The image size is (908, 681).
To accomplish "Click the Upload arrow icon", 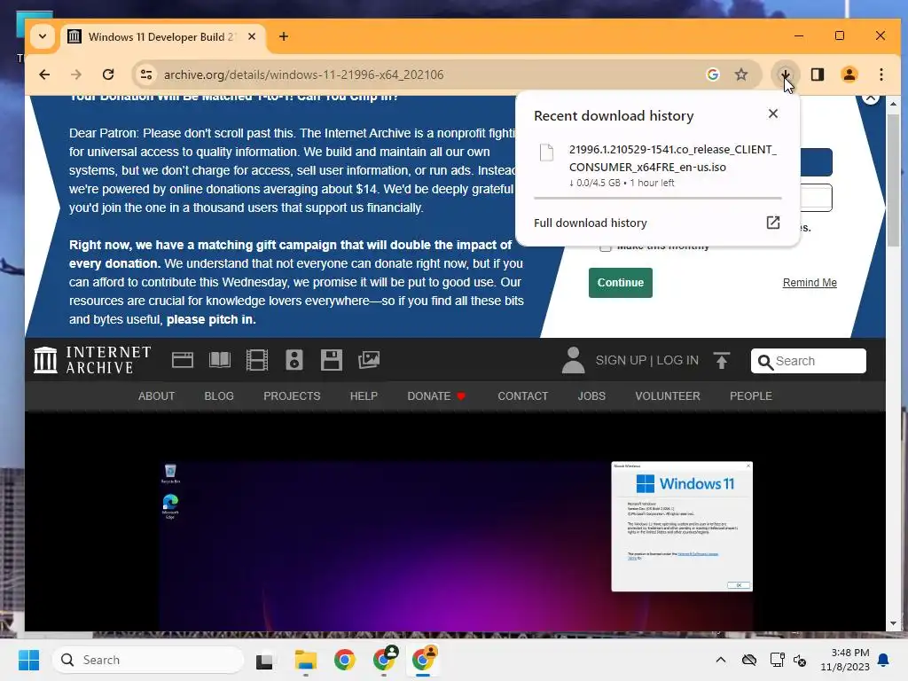I will pyautogui.click(x=722, y=360).
